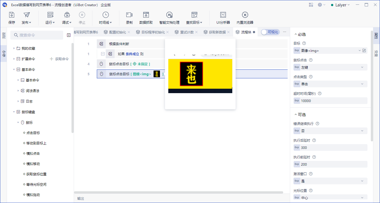Expand the 日志 node
This screenshot has height=203, width=380.
tap(18, 101)
